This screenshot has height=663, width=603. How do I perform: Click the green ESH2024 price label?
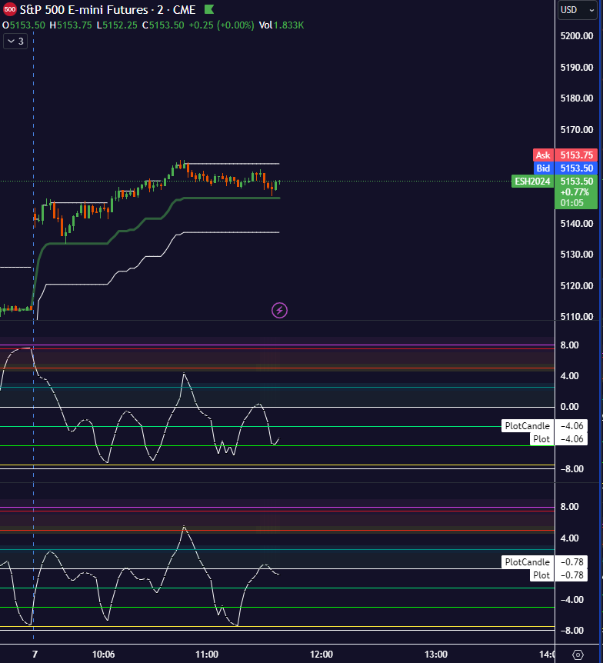pos(533,182)
